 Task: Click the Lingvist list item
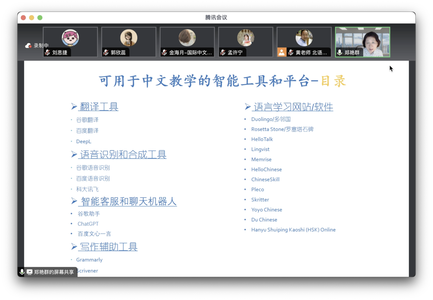tap(260, 149)
